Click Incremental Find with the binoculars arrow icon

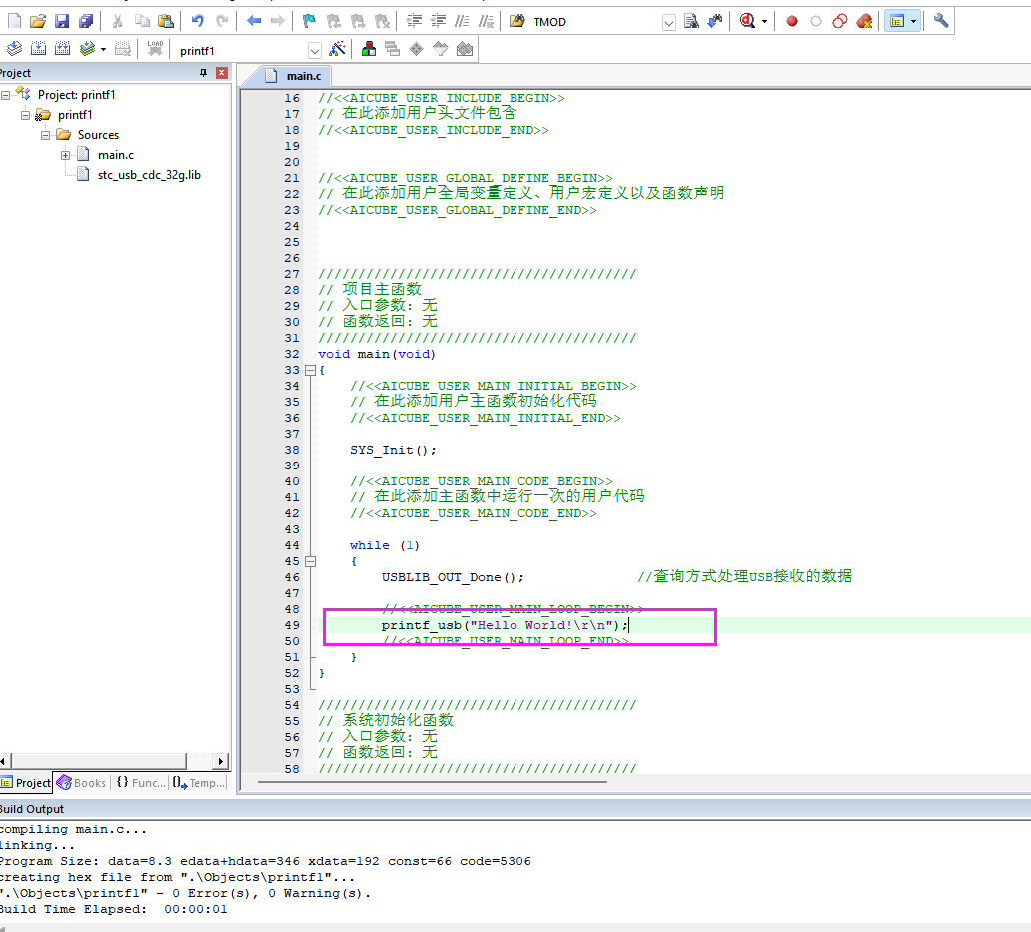715,22
